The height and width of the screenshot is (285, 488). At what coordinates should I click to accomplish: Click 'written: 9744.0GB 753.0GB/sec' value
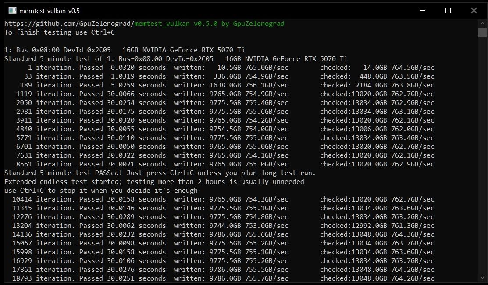(231, 225)
